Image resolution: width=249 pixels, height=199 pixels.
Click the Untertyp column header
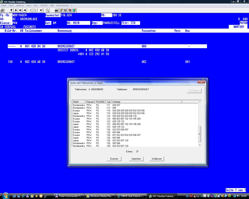pos(147,102)
